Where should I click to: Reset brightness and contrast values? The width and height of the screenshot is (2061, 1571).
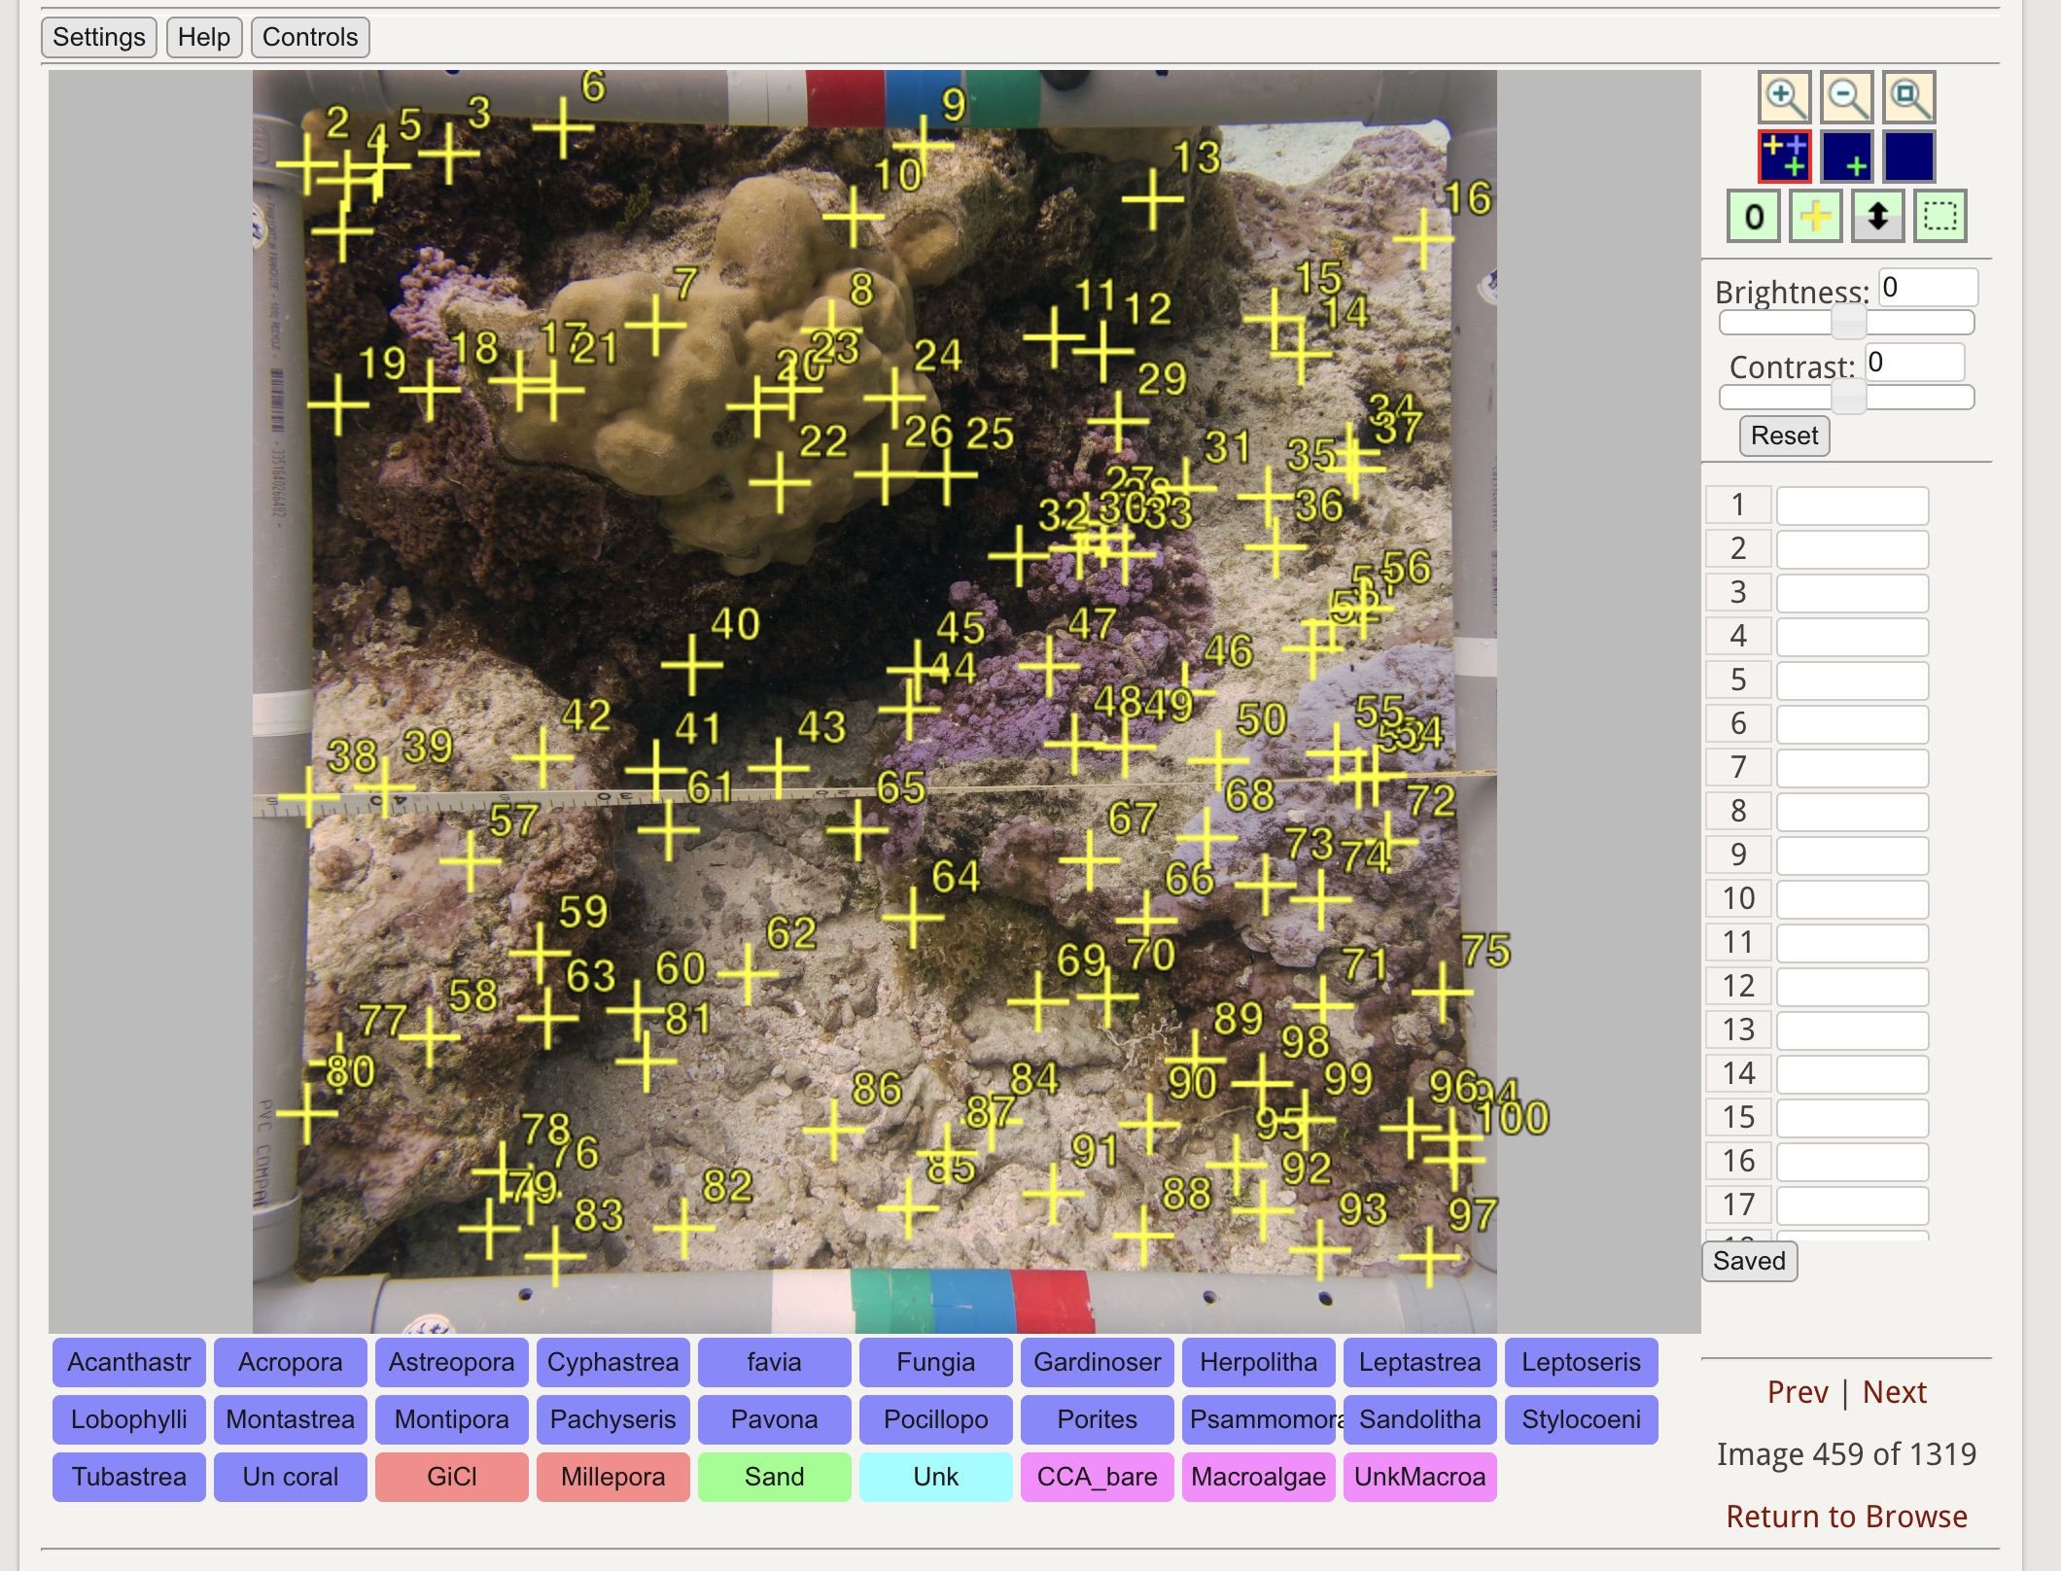tap(1783, 436)
